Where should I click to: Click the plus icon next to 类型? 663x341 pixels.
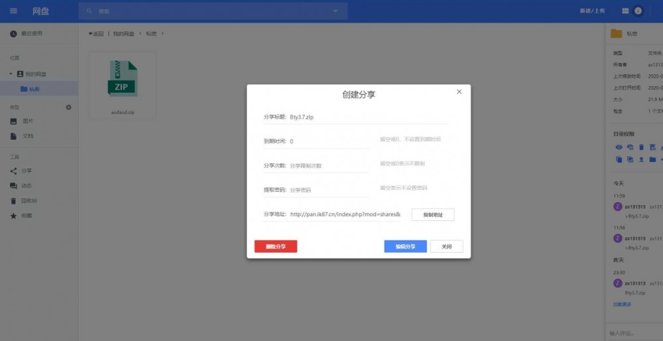click(68, 107)
